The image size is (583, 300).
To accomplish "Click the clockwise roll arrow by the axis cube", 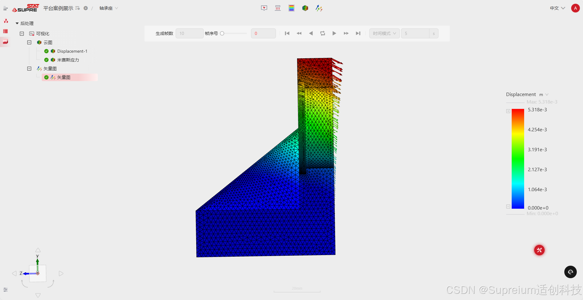I will pyautogui.click(x=51, y=283).
